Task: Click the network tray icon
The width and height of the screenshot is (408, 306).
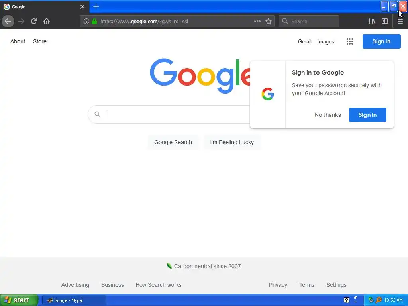Action: tap(371, 300)
